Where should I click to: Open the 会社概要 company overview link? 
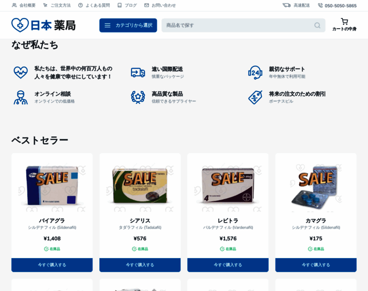coord(27,5)
